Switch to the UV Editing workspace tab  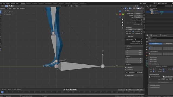point(41,4)
